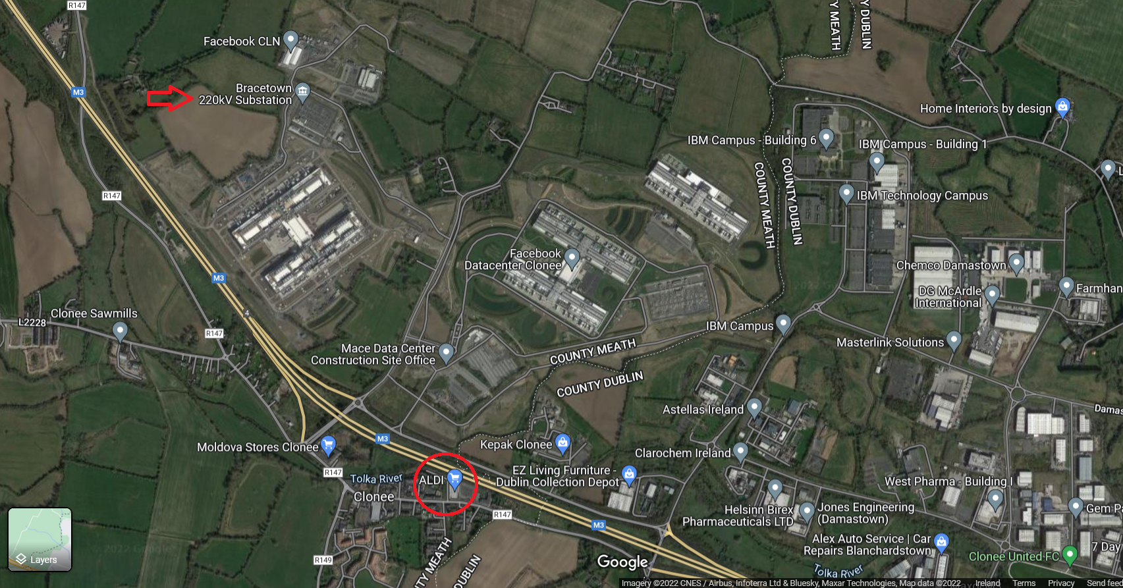Image resolution: width=1123 pixels, height=588 pixels.
Task: Click the Google logo
Action: click(622, 562)
